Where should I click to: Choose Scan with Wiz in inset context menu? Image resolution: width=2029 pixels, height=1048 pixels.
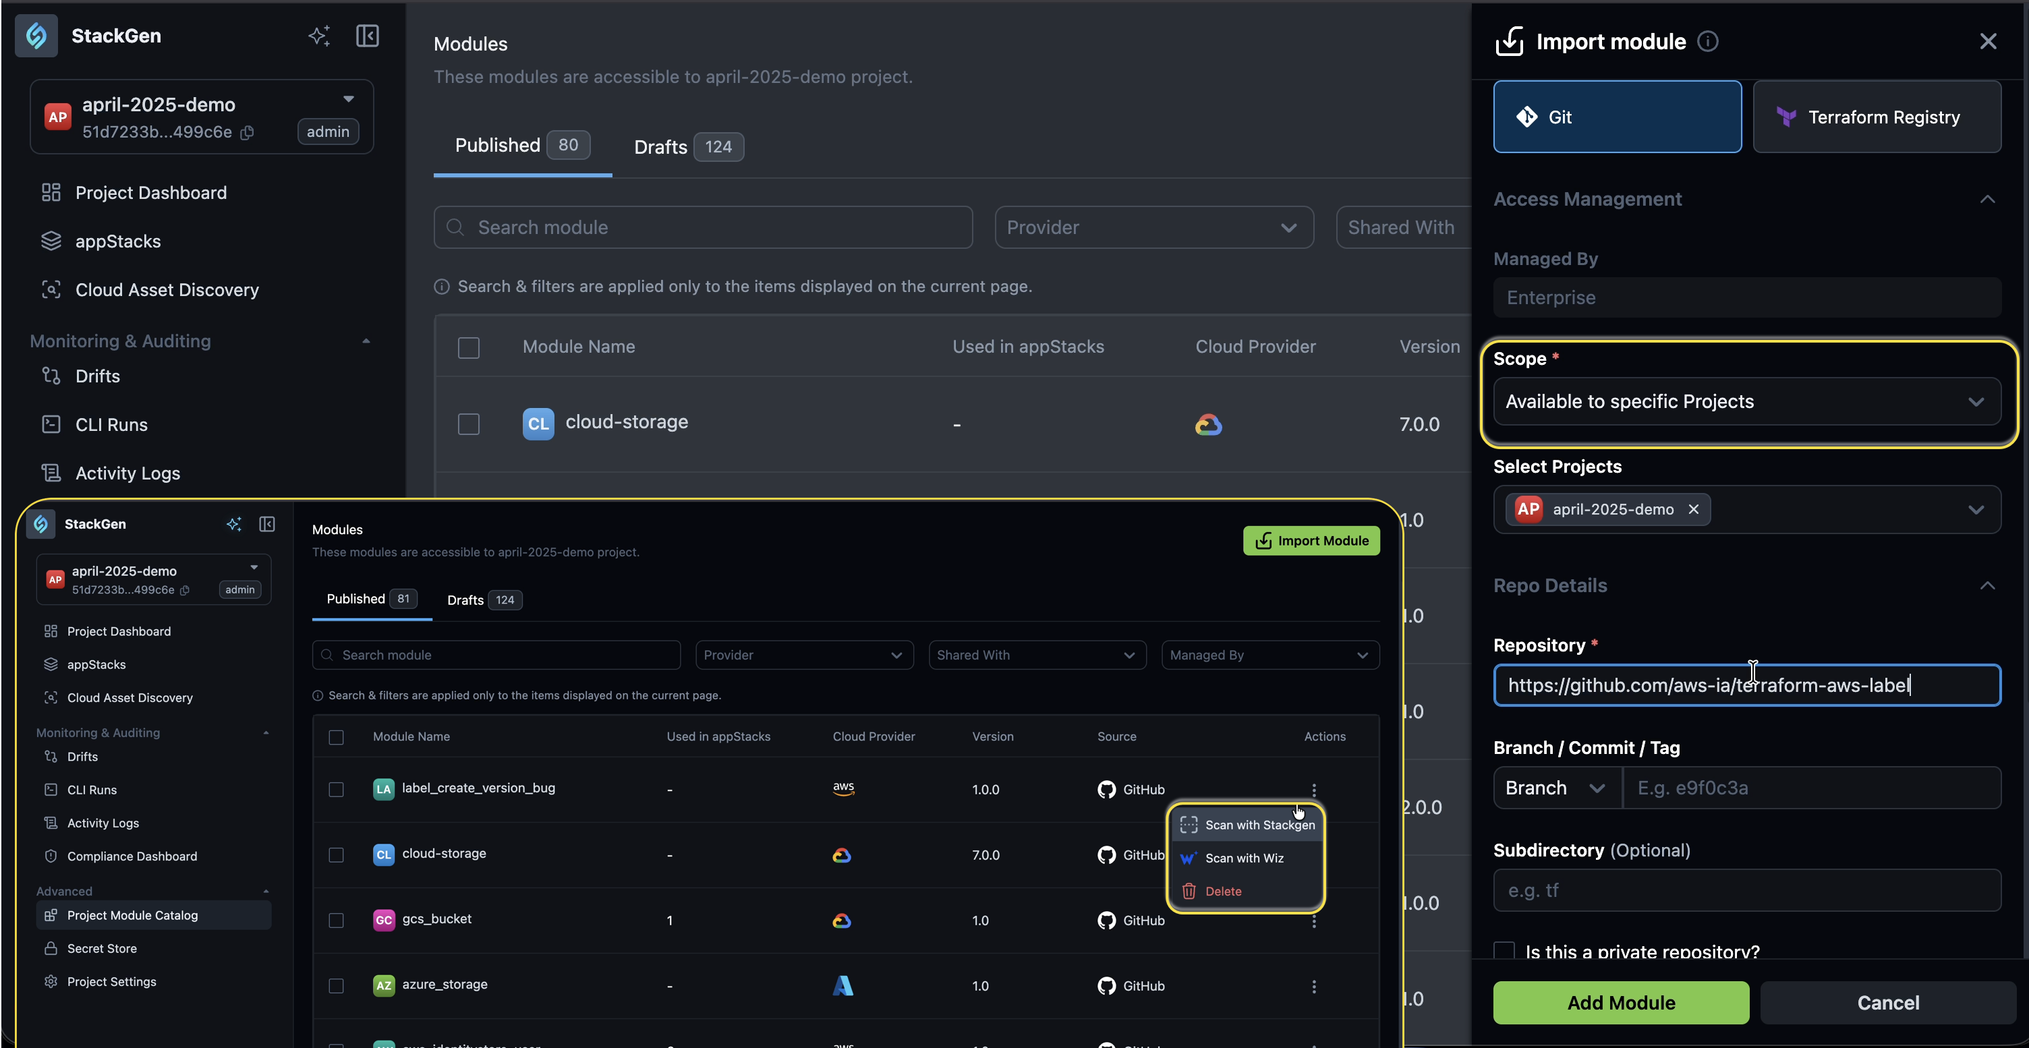pyautogui.click(x=1247, y=858)
